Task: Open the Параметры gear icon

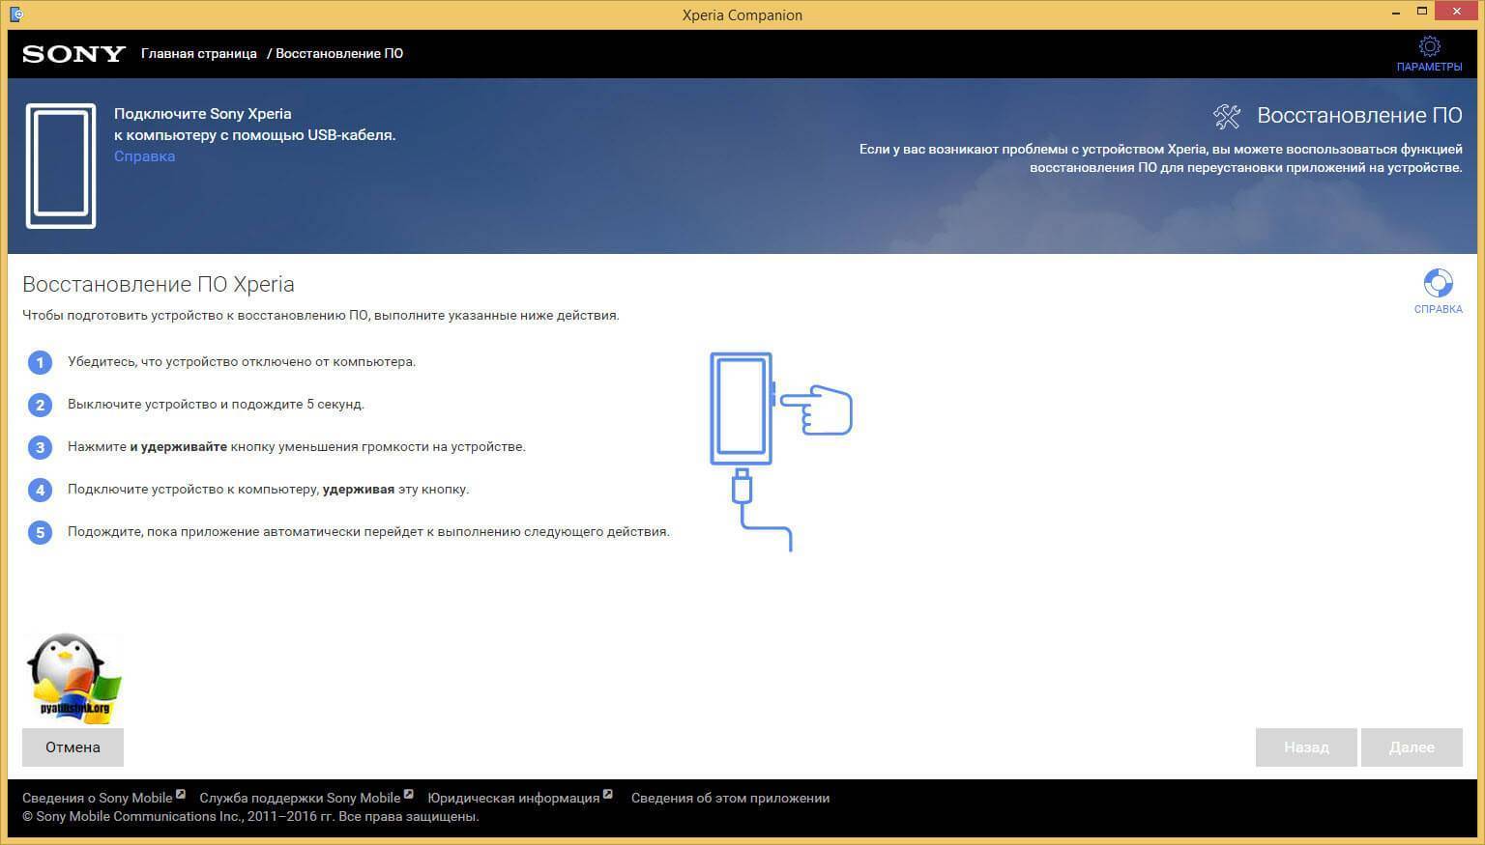Action: coord(1429,46)
